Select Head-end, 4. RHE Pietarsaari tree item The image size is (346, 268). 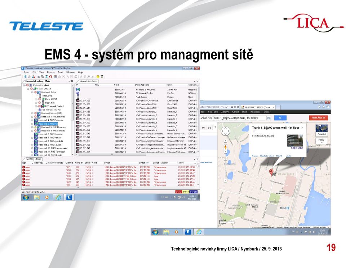[x=51, y=120]
